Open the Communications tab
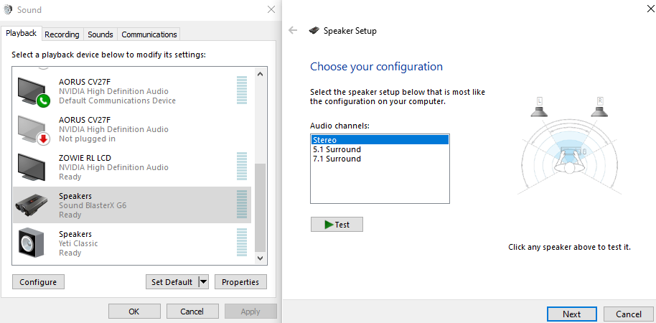 pyautogui.click(x=149, y=34)
